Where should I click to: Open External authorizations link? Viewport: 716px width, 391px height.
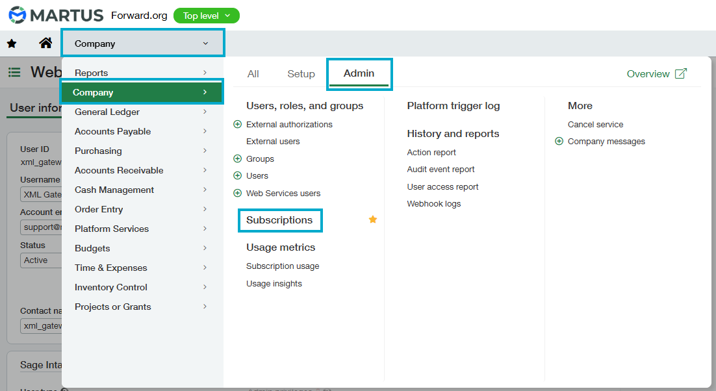pyautogui.click(x=289, y=125)
